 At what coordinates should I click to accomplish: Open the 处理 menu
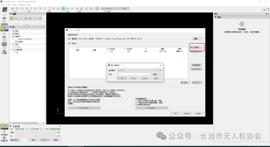tap(8, 5)
